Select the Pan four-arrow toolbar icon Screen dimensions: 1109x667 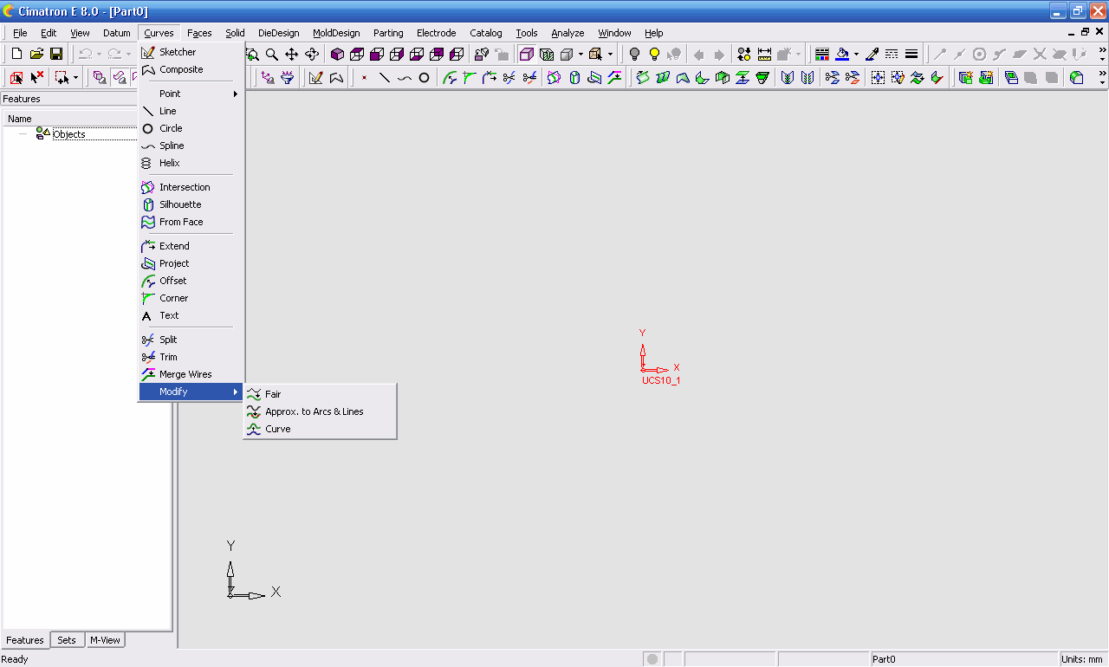pyautogui.click(x=292, y=54)
